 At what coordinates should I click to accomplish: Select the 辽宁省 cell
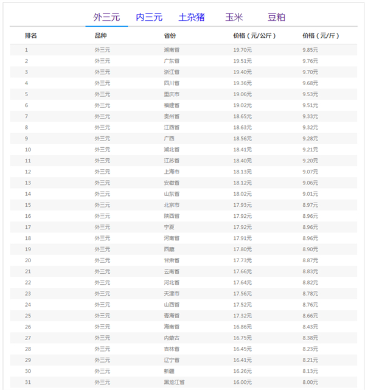[x=172, y=360]
